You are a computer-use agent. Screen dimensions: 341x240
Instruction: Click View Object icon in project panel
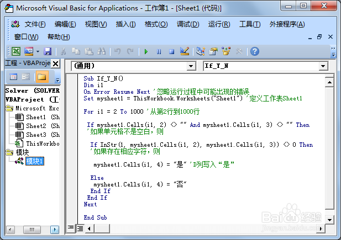coord(26,77)
